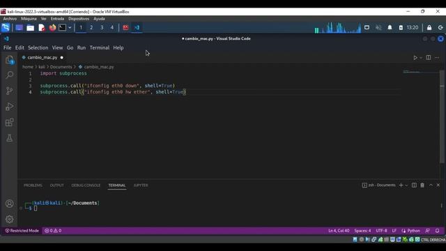Viewport: 446px width, 251px height.
Task: Click the terminal prompt input area
Action: pyautogui.click(x=36, y=208)
